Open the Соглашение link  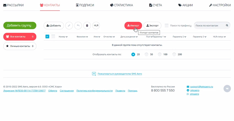click(67, 90)
